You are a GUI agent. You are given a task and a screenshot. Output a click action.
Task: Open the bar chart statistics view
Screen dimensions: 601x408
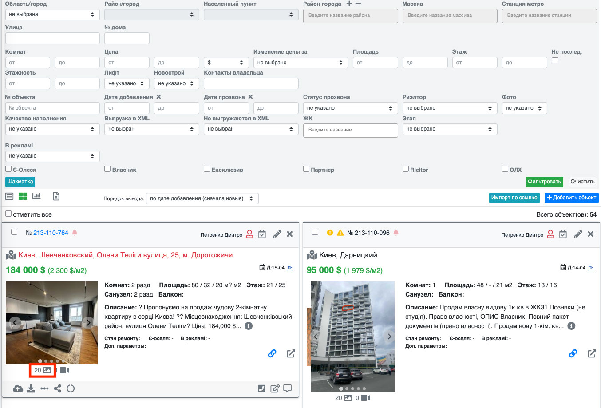point(36,196)
